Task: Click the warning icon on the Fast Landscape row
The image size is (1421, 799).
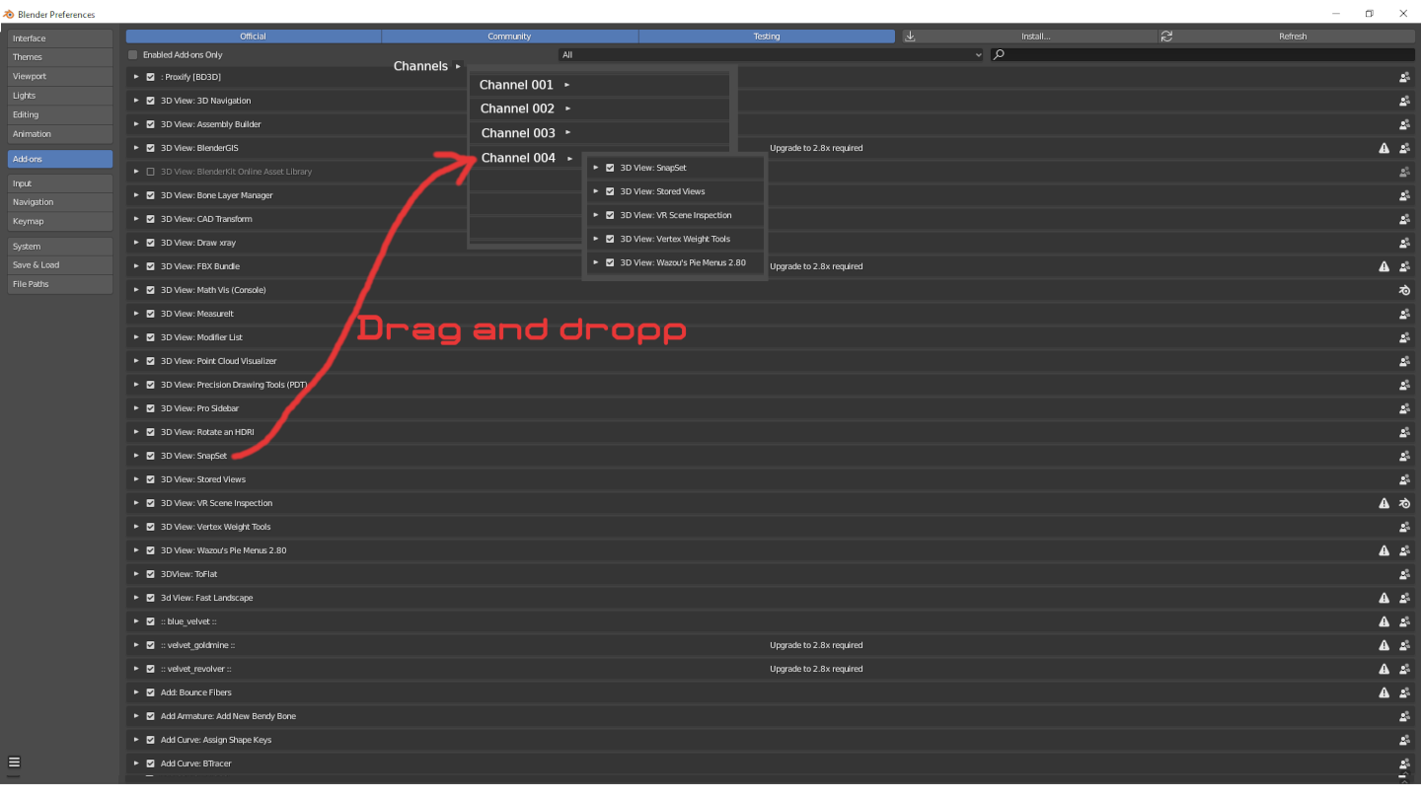Action: (1384, 598)
